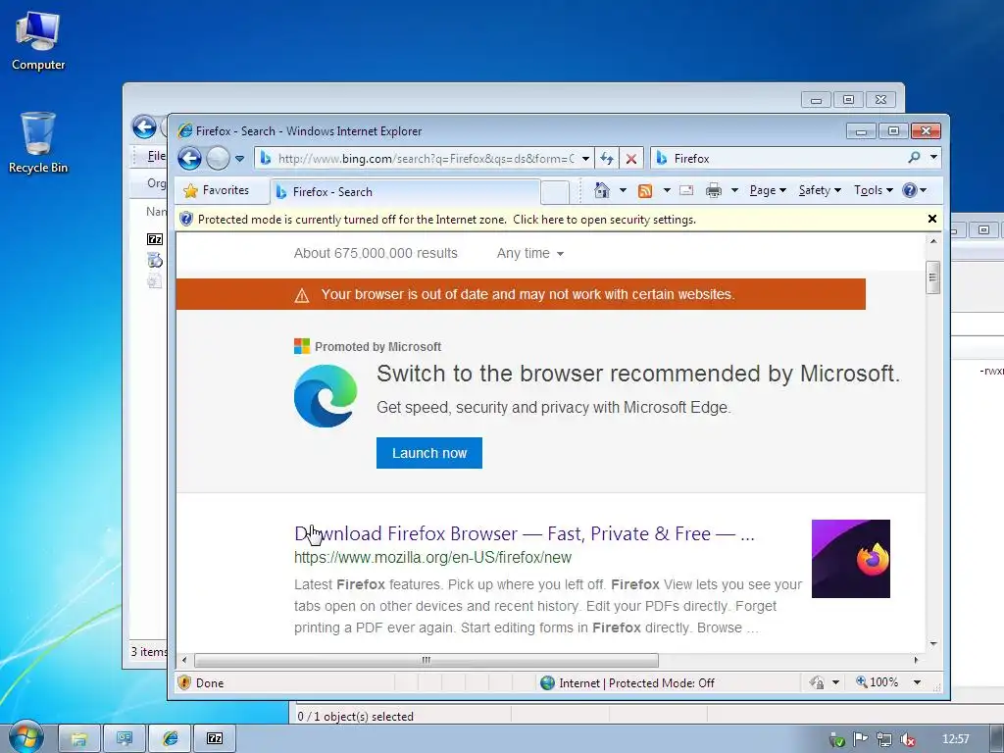This screenshot has width=1004, height=753.
Task: Click the Done status shield icon
Action: pos(184,682)
